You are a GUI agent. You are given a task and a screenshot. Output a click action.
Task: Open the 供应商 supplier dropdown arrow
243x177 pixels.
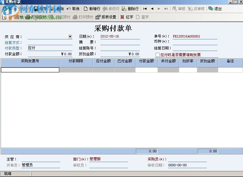point(70,37)
